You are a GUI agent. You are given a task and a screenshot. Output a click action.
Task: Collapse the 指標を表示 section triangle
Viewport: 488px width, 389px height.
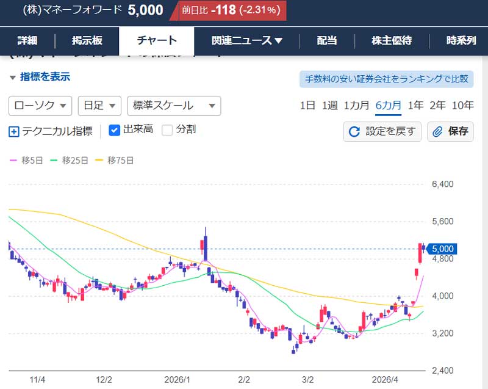tap(12, 77)
